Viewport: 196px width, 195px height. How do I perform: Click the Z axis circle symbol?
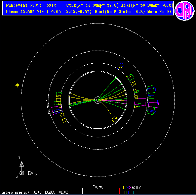pyautogui.click(x=22, y=173)
